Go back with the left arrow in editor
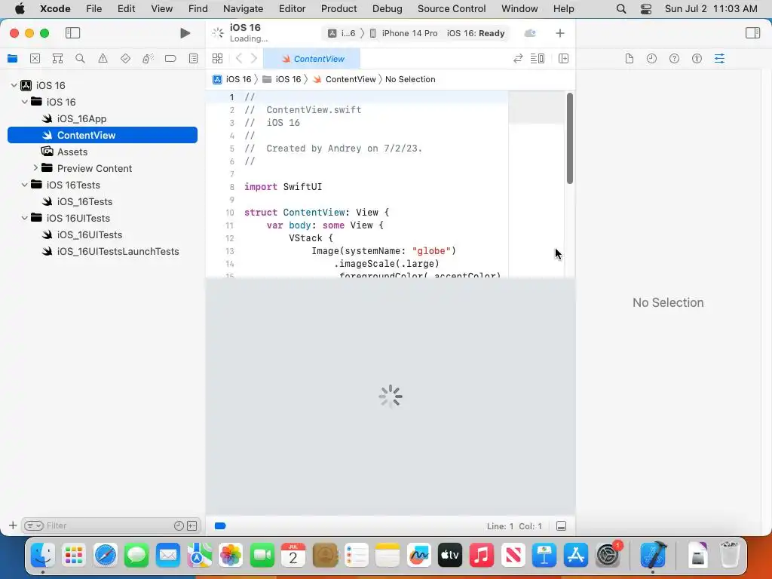Viewport: 772px width, 579px height. [x=239, y=59]
